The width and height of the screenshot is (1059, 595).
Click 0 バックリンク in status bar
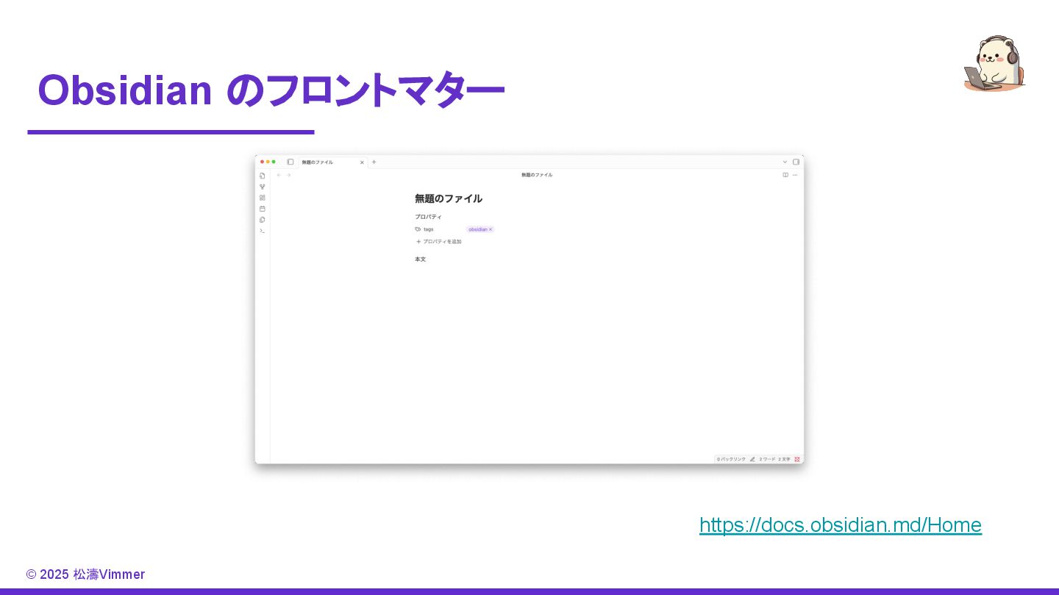(x=732, y=459)
